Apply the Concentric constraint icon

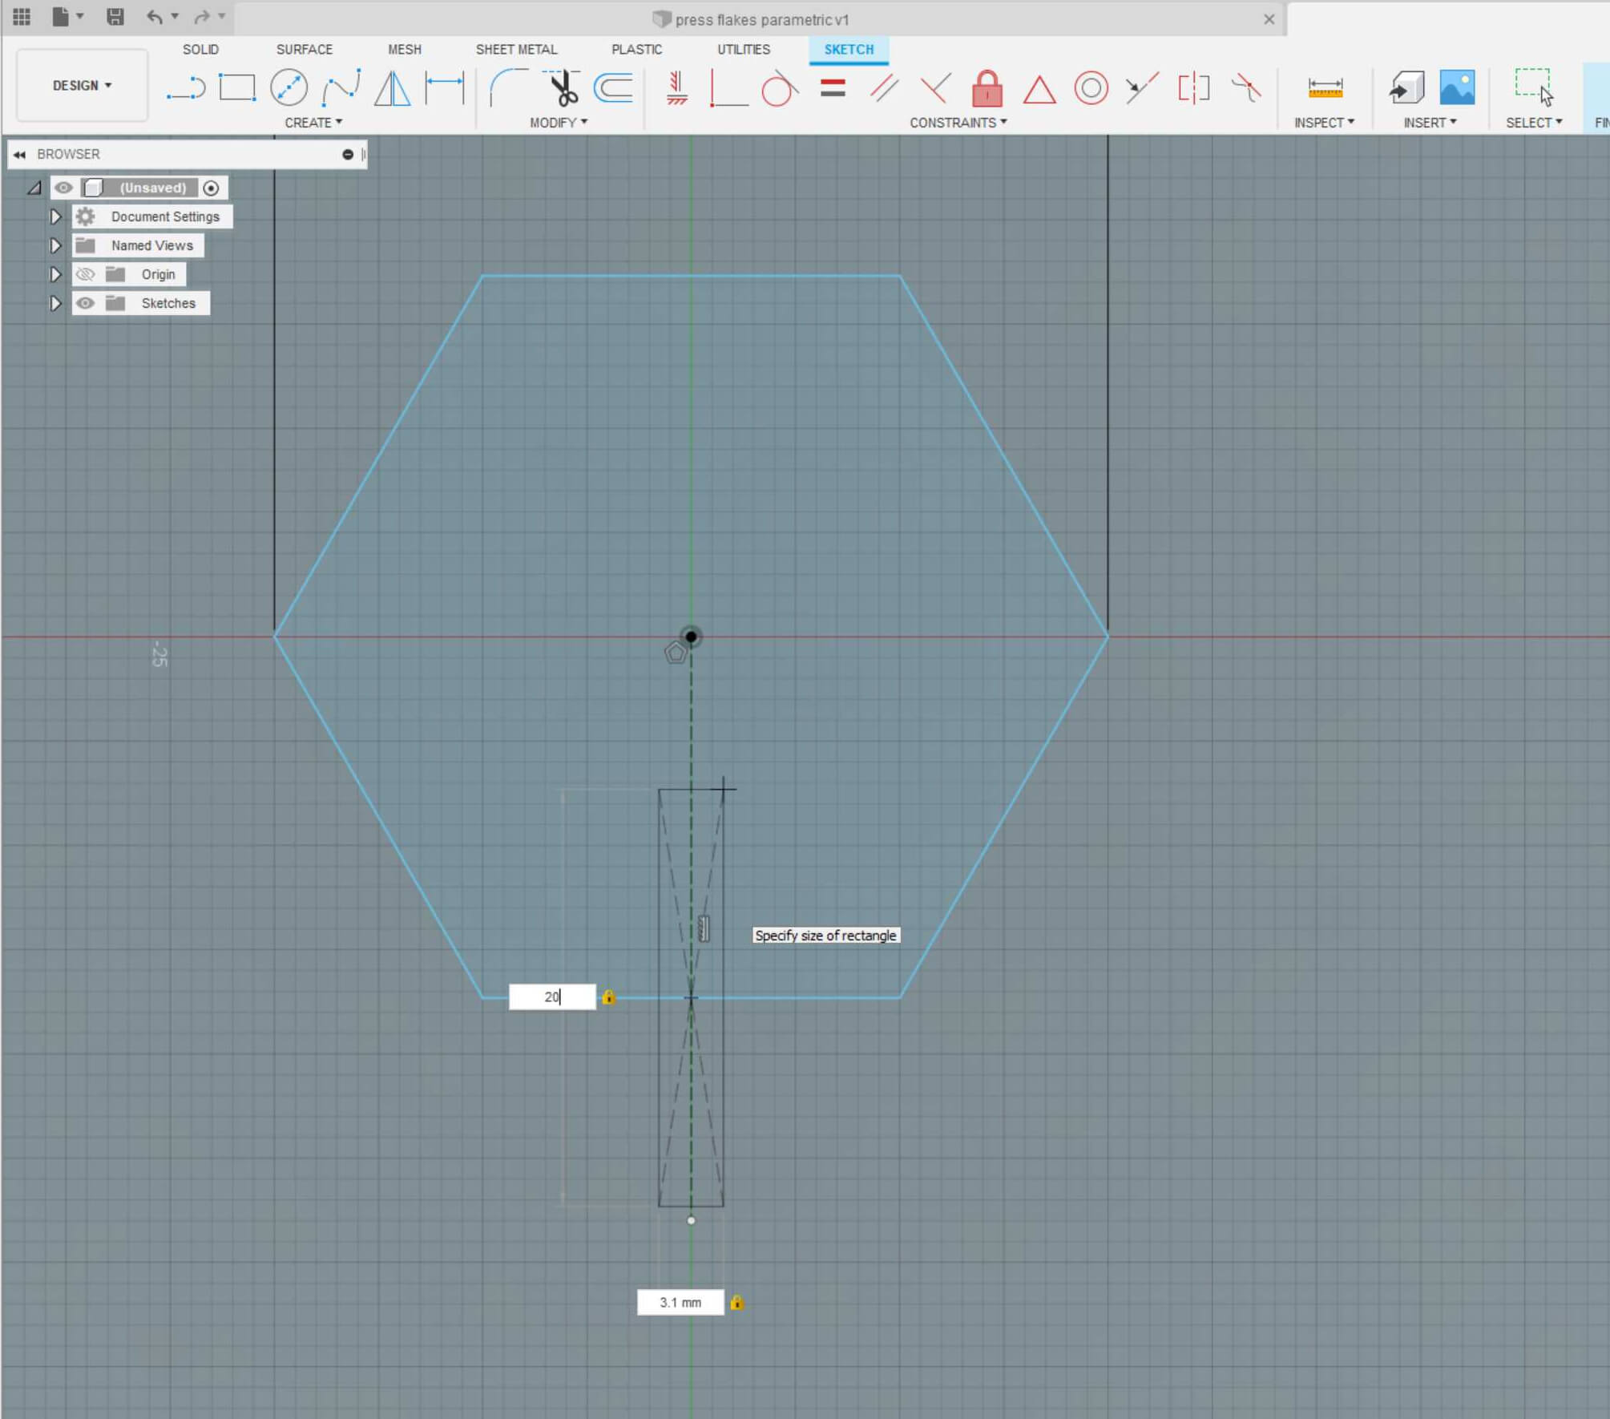tap(1091, 88)
